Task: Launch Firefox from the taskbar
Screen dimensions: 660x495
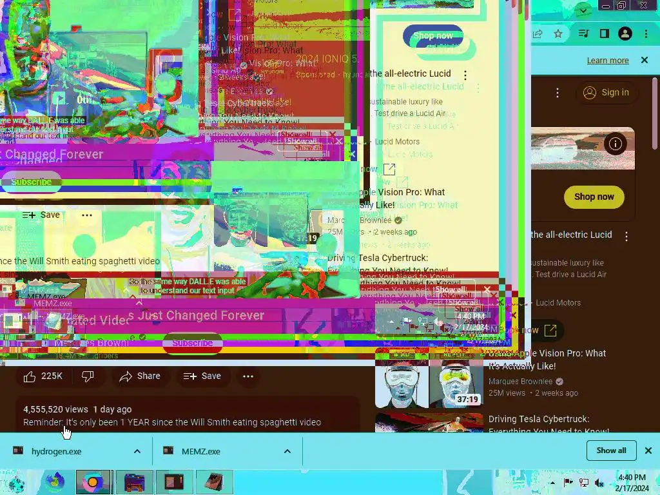Action: 55,482
